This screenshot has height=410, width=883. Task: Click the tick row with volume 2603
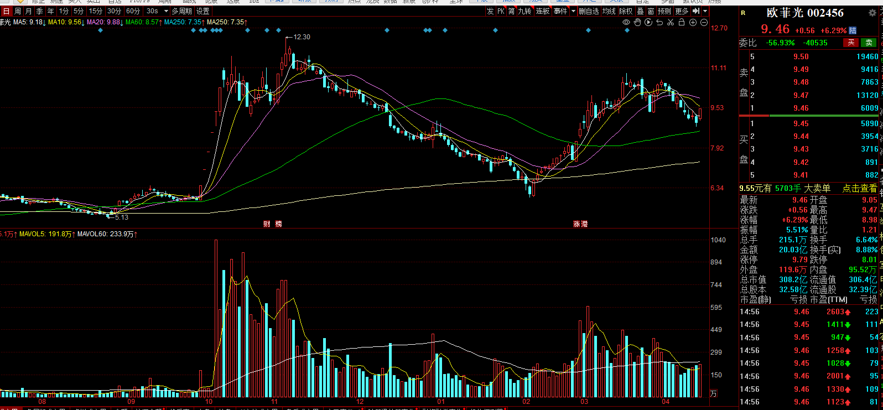808,312
